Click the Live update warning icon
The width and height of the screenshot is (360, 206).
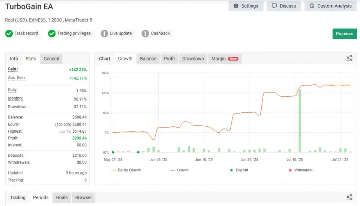[104, 33]
